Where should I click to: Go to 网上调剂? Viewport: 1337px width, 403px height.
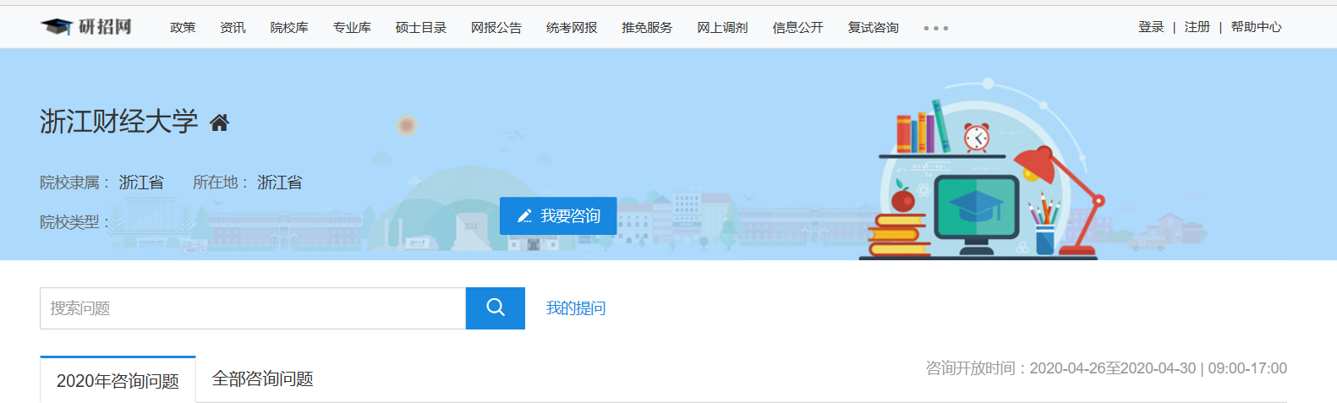(x=722, y=28)
